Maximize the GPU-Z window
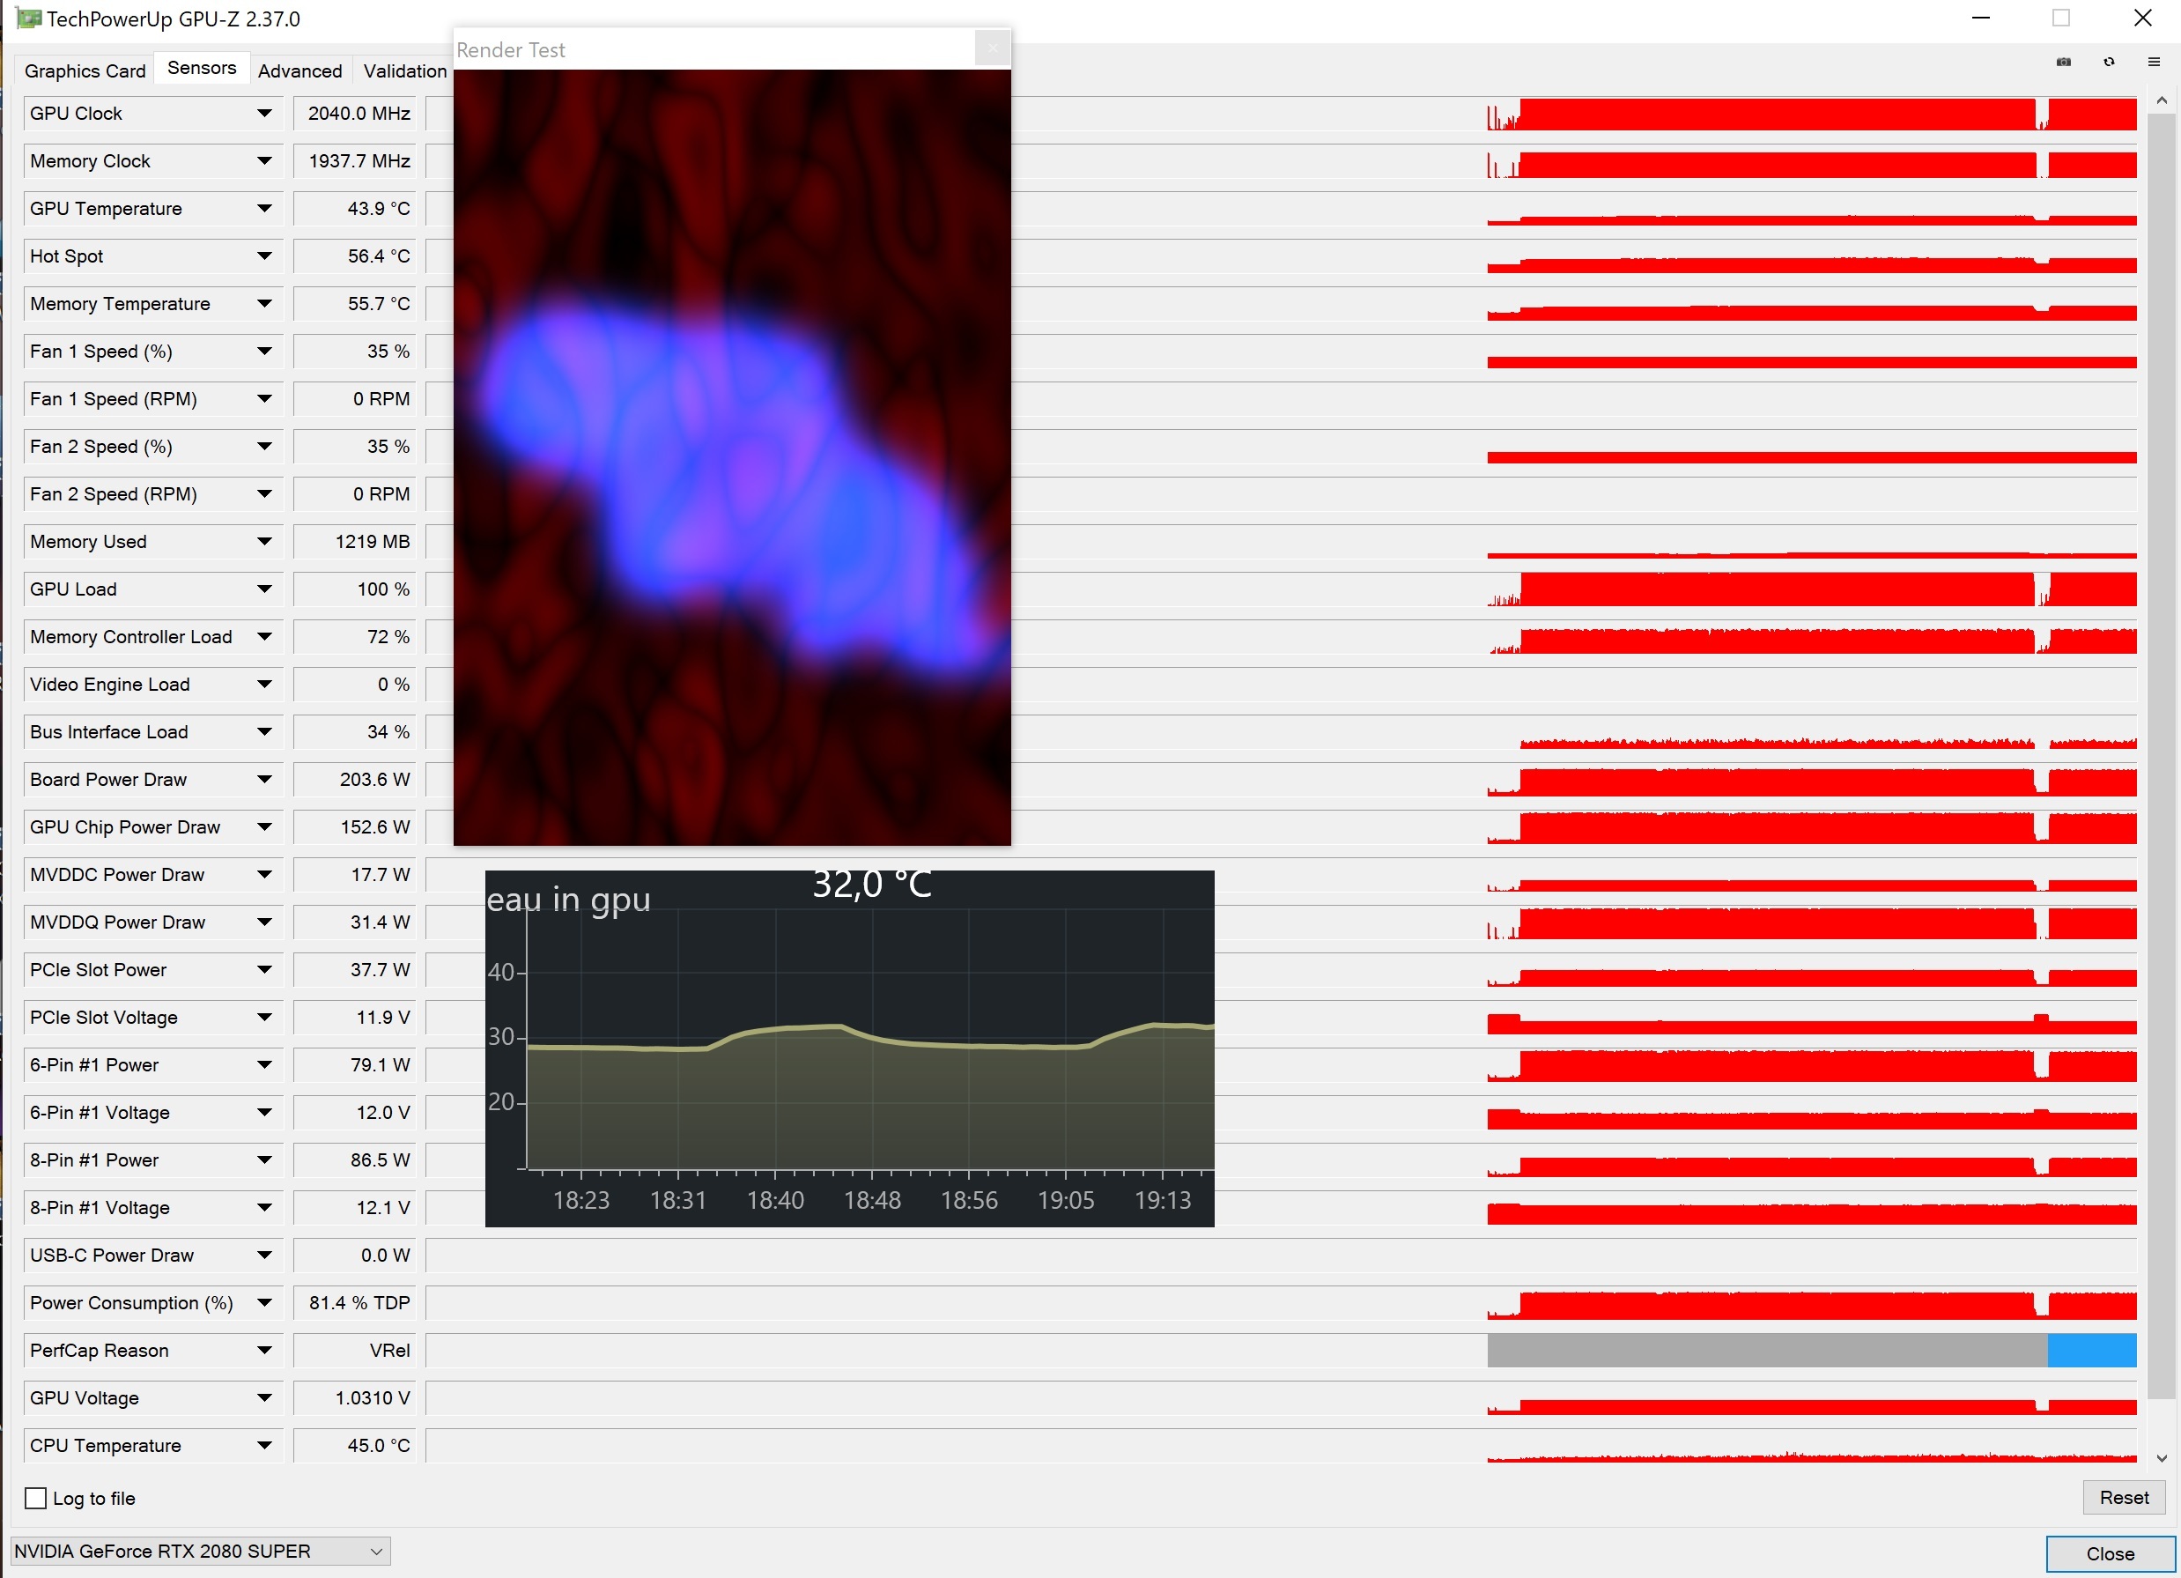The width and height of the screenshot is (2181, 1578). coord(2061,19)
